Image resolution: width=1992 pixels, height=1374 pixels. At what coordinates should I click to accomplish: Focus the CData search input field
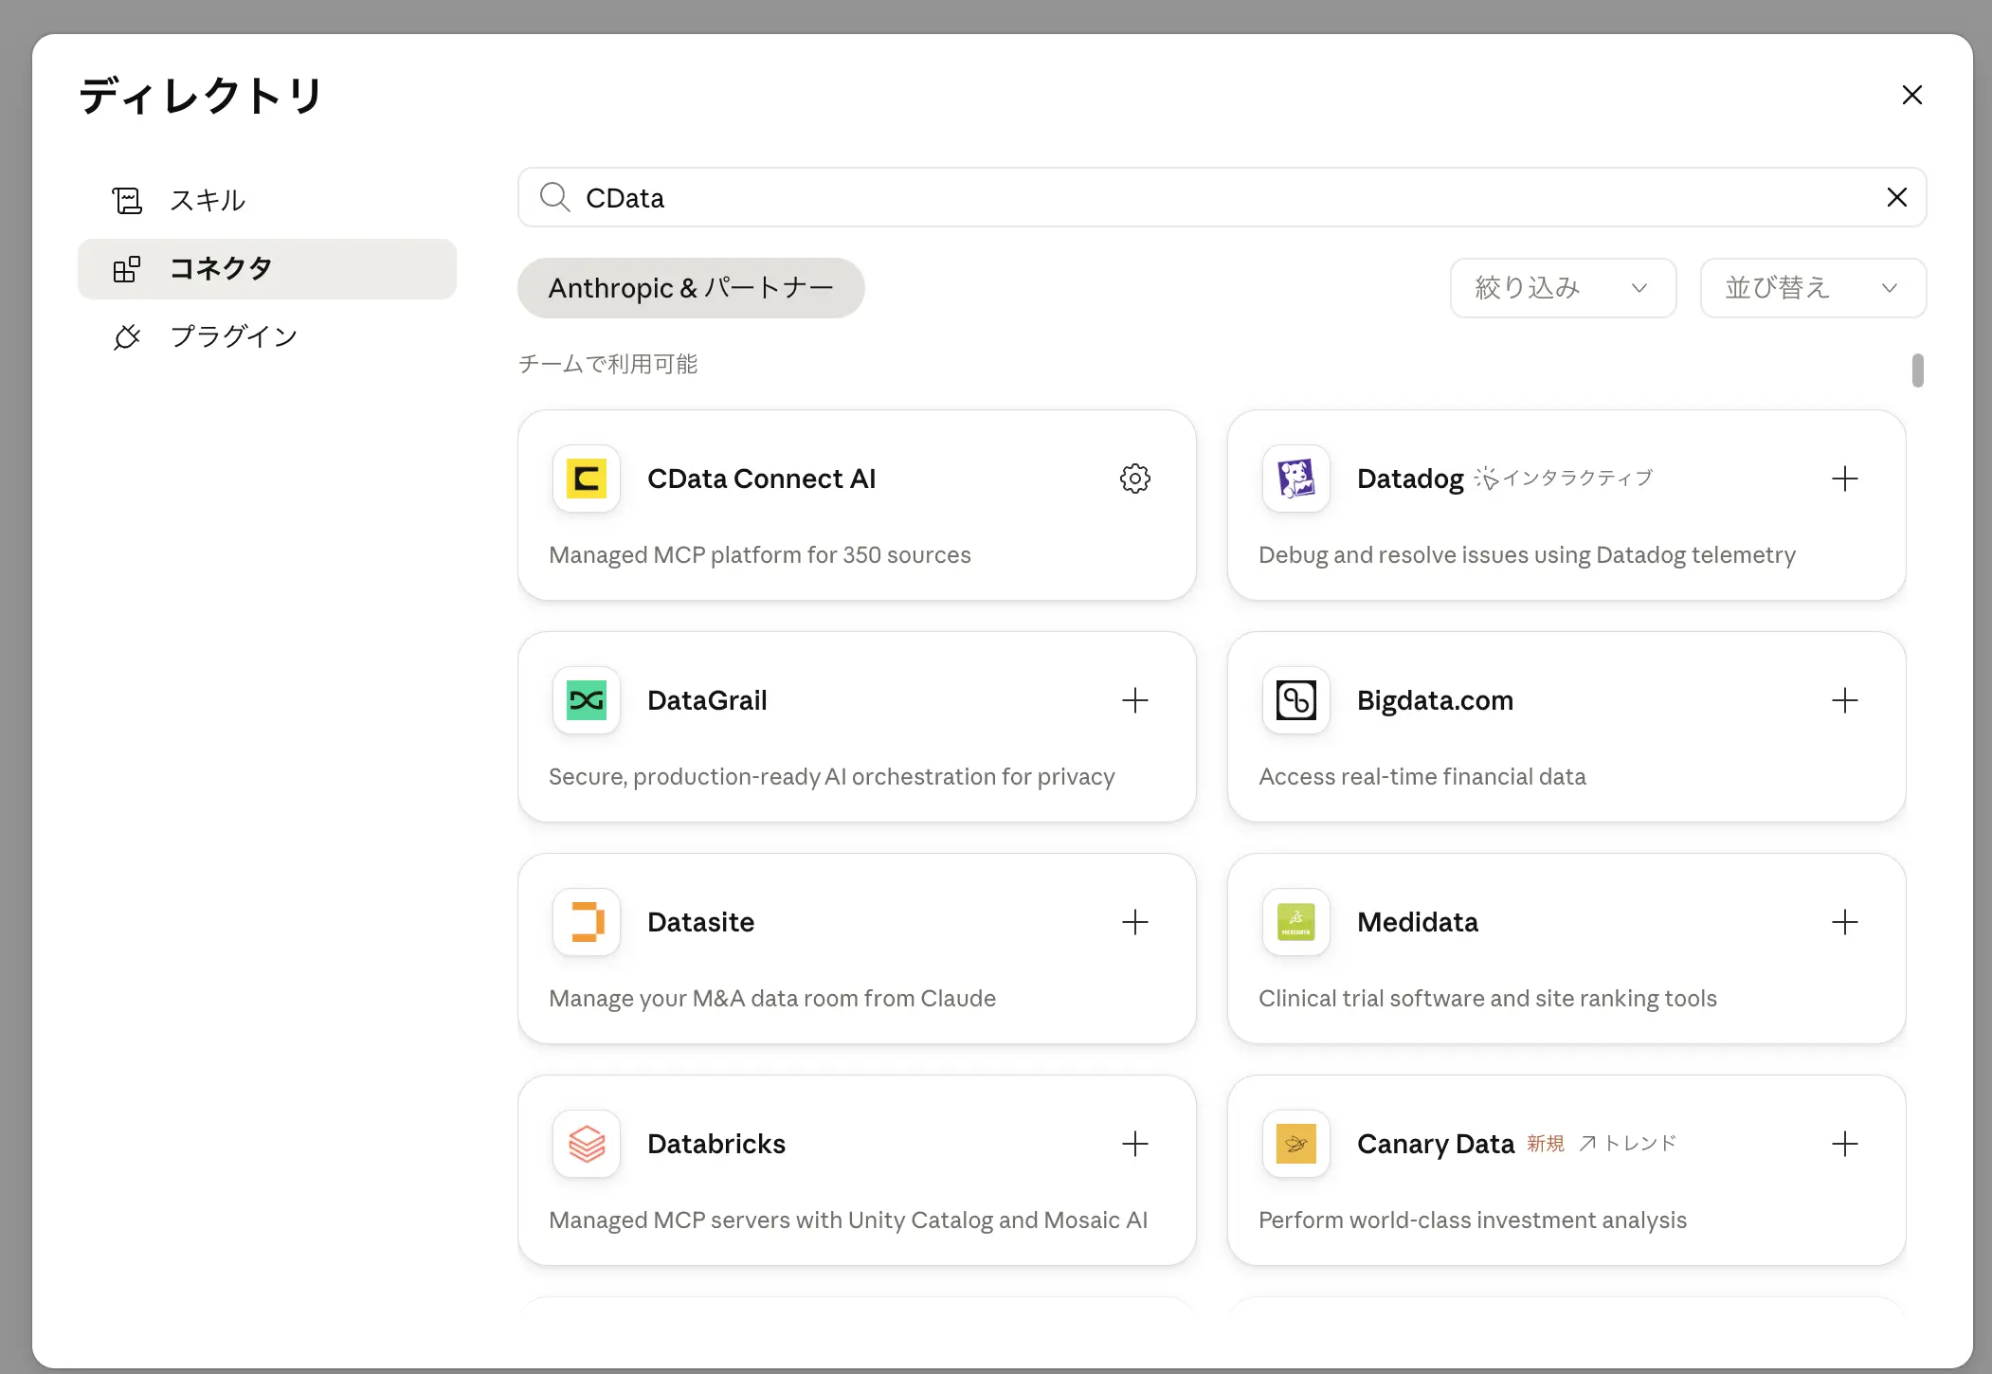1222,197
